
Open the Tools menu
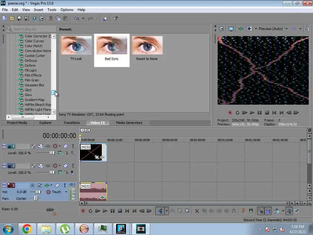pyautogui.click(x=52, y=9)
